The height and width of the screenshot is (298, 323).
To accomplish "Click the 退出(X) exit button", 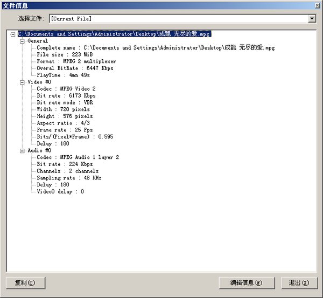I will 299,283.
